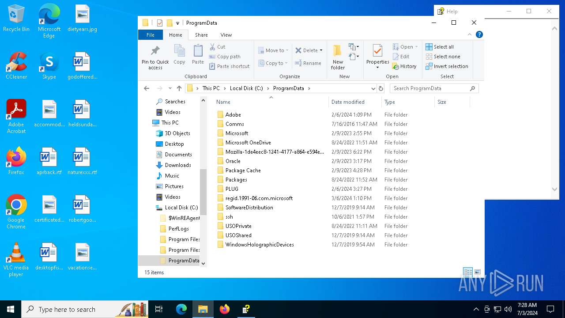Switch to Details view icon
This screenshot has width=565, height=318.
pos(468,272)
